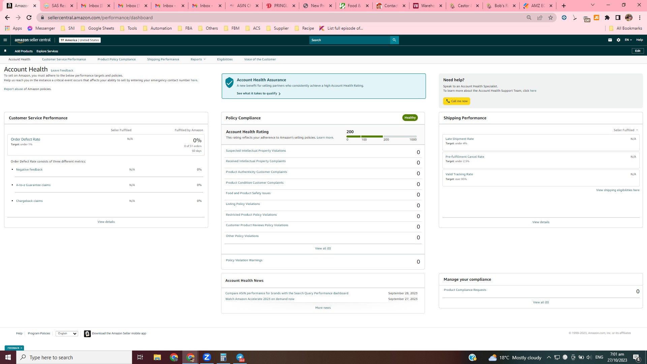Open a new browser tab
This screenshot has height=364, width=647.
pos(564,6)
